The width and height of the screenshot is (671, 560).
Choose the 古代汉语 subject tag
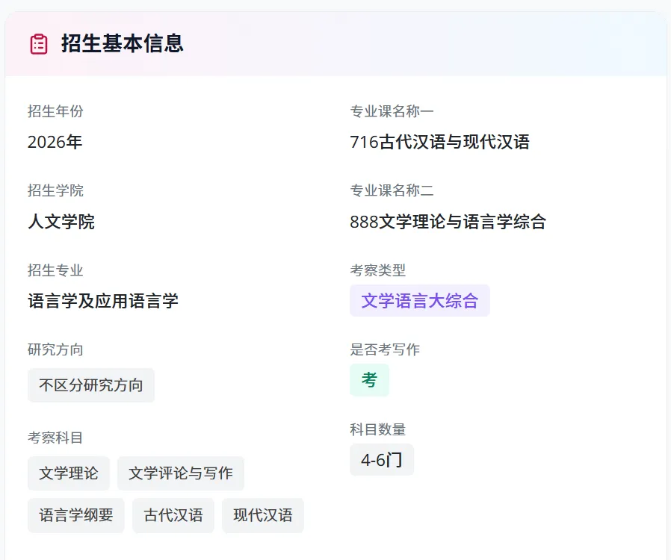click(173, 515)
